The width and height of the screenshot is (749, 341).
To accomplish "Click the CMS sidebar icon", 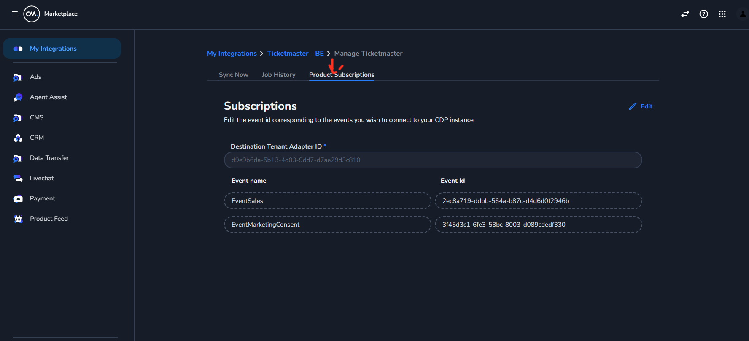I will pyautogui.click(x=18, y=118).
